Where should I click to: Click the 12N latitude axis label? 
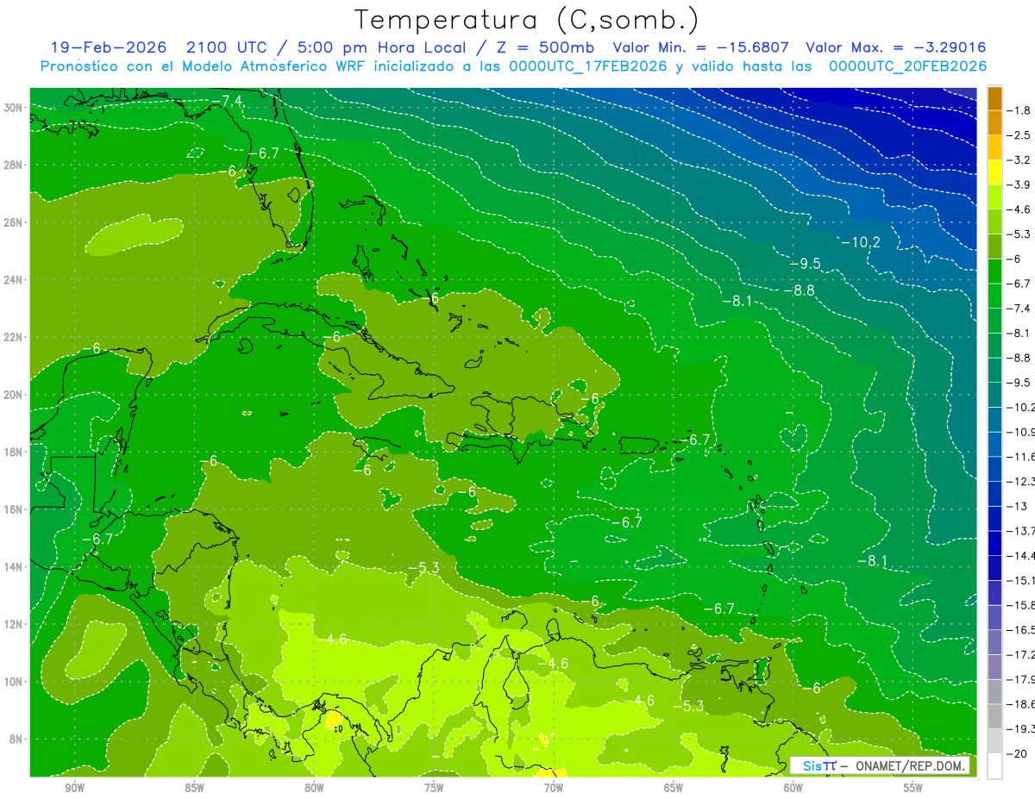[15, 624]
